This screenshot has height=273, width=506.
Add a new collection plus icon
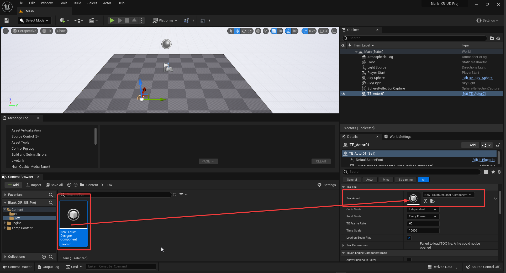(44, 257)
